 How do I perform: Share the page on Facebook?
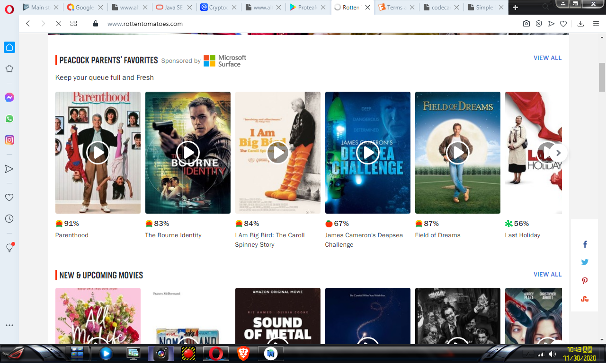[585, 244]
